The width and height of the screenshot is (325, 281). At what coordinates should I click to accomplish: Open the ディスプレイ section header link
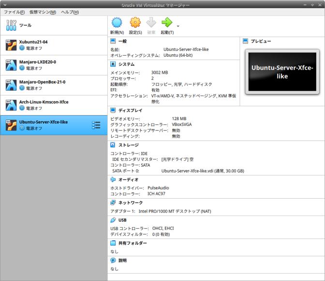(x=131, y=110)
